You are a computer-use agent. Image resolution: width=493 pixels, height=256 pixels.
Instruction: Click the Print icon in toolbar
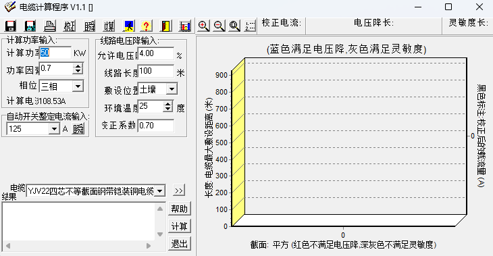click(50, 26)
